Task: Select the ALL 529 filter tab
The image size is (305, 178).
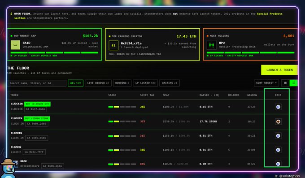Action: [75, 83]
